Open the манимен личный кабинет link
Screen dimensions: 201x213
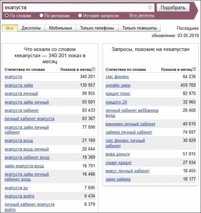point(131,124)
